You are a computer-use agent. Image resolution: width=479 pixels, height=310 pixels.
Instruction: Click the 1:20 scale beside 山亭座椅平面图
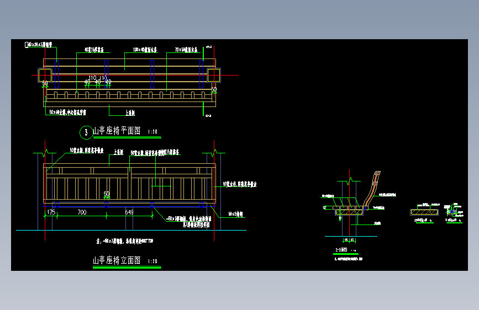pyautogui.click(x=152, y=132)
